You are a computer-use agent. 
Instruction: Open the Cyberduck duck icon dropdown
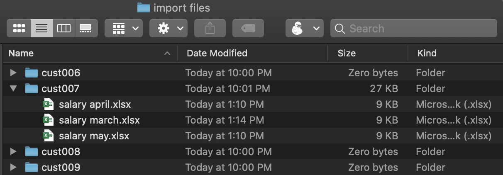[x=305, y=28]
